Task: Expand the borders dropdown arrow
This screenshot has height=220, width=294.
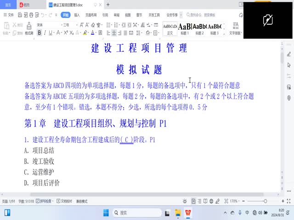Action: click(158, 33)
